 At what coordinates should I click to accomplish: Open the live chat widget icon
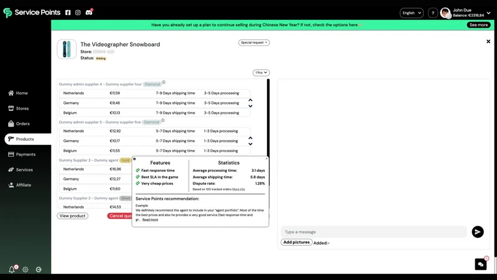480,264
